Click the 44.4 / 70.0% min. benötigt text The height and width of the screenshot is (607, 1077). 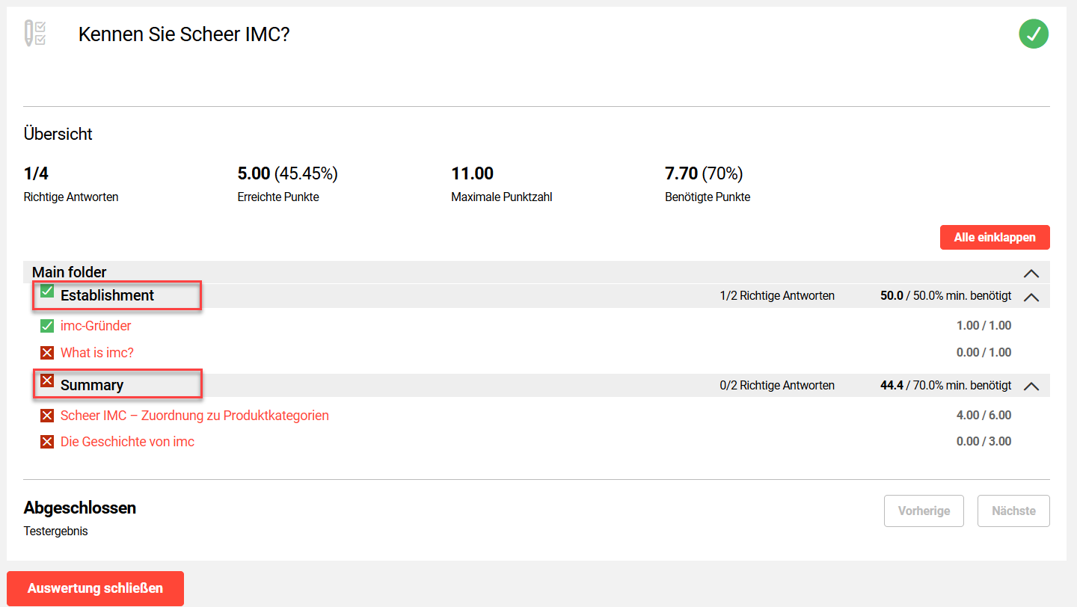[946, 386]
